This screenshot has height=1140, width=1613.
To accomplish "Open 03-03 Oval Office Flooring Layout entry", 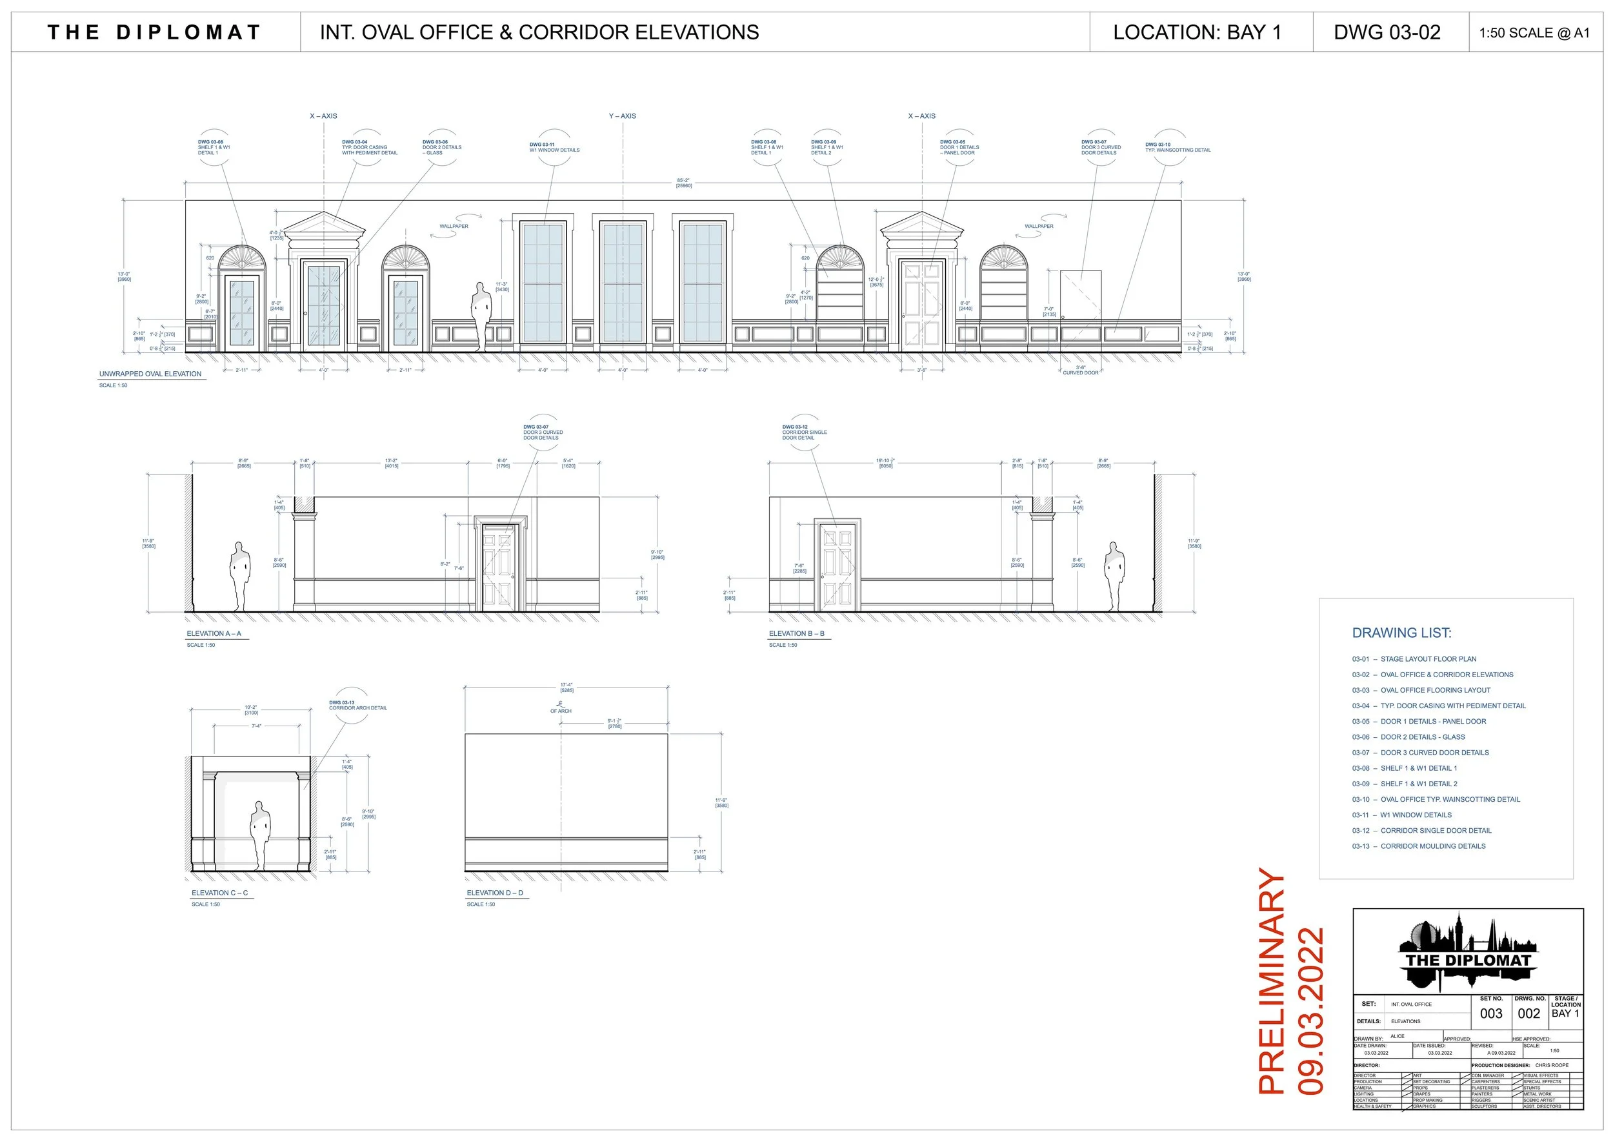I will click(x=1422, y=690).
